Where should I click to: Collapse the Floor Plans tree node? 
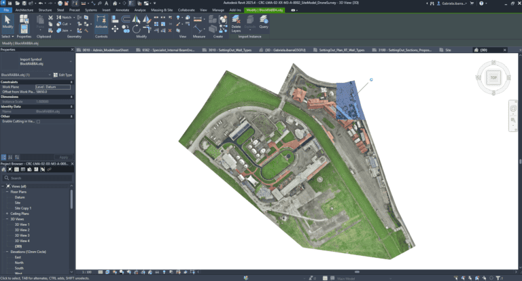coord(7,192)
